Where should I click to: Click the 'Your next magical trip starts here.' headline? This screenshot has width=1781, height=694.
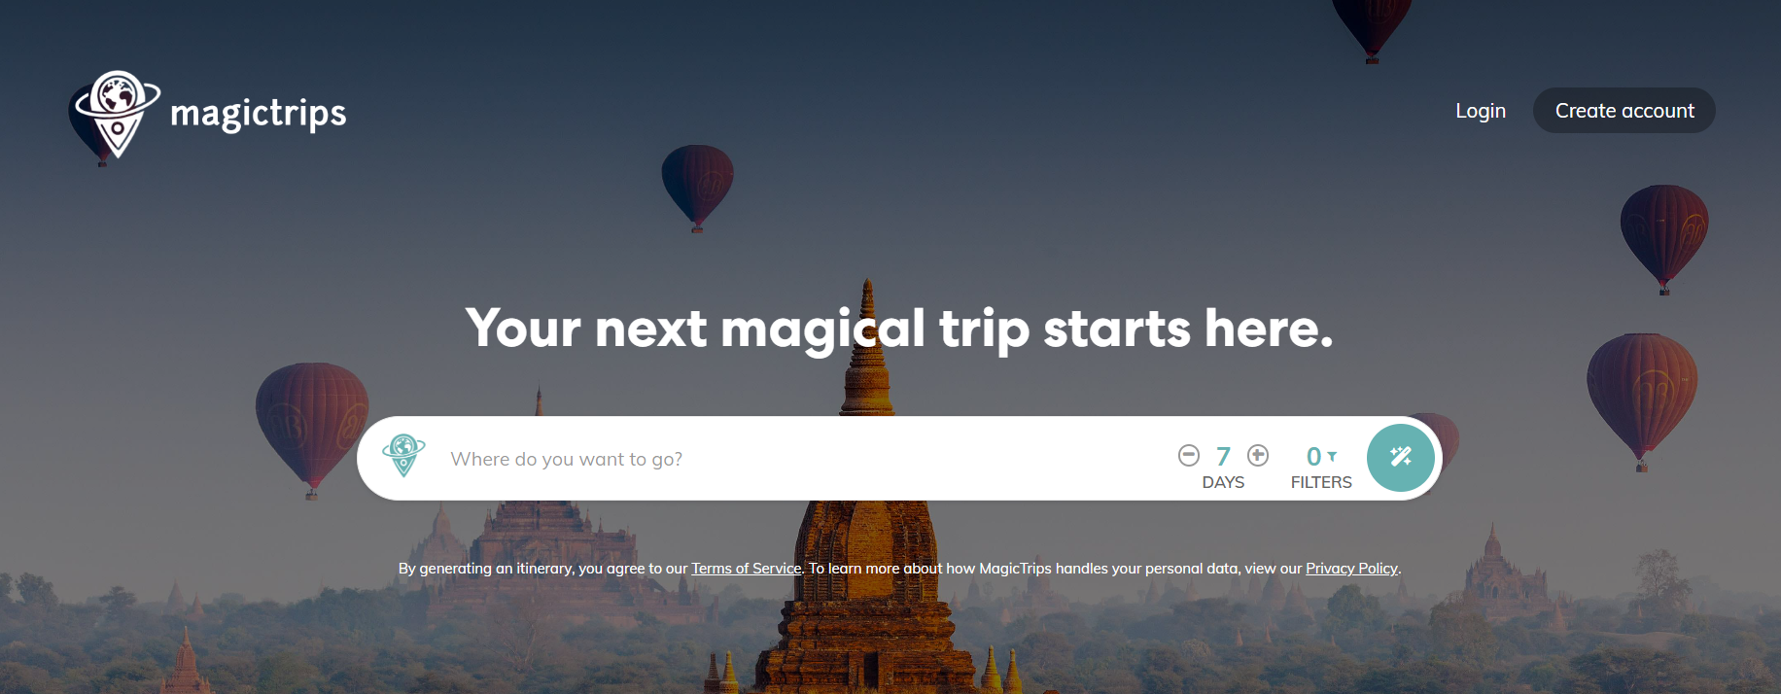[x=899, y=329]
